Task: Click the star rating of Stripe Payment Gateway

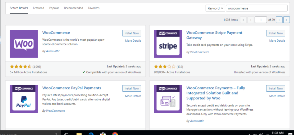Action: tap(165, 66)
